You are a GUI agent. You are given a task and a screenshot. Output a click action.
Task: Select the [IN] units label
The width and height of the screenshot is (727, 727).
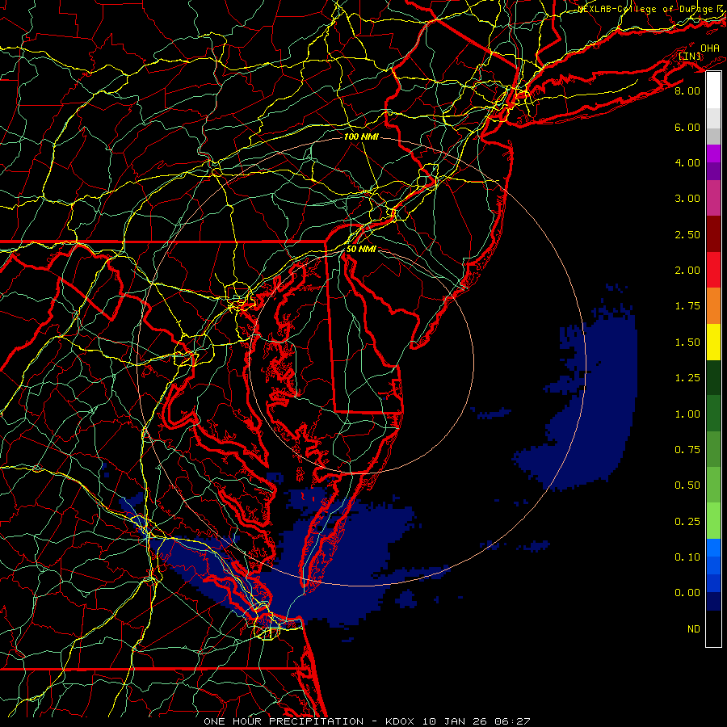[x=690, y=57]
